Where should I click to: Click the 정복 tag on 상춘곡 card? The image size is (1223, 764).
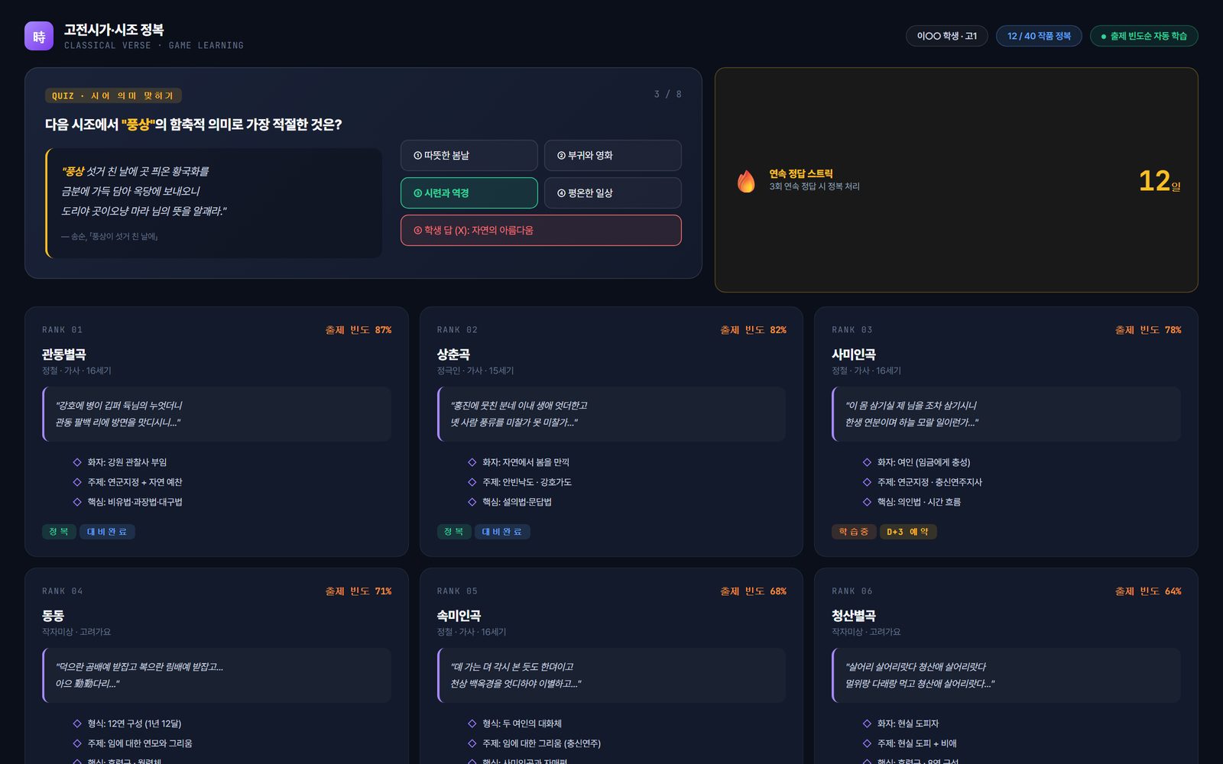coord(453,532)
